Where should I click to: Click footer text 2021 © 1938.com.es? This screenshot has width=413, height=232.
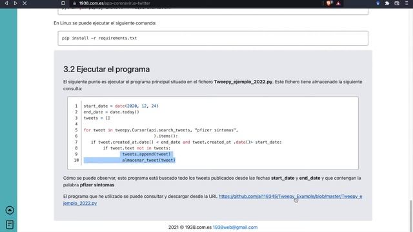(190, 227)
